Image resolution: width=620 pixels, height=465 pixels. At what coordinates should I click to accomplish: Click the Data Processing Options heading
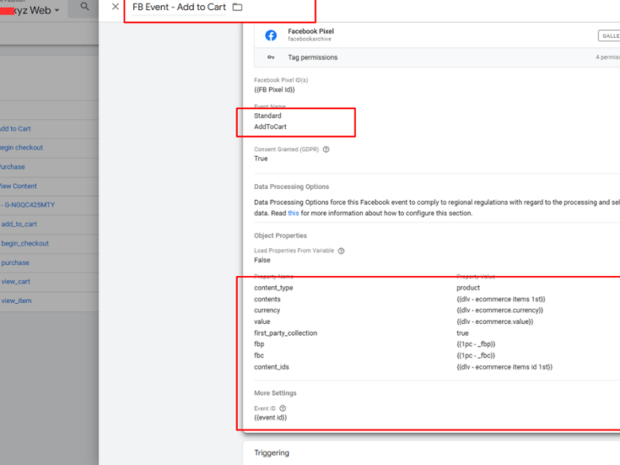pyautogui.click(x=291, y=187)
